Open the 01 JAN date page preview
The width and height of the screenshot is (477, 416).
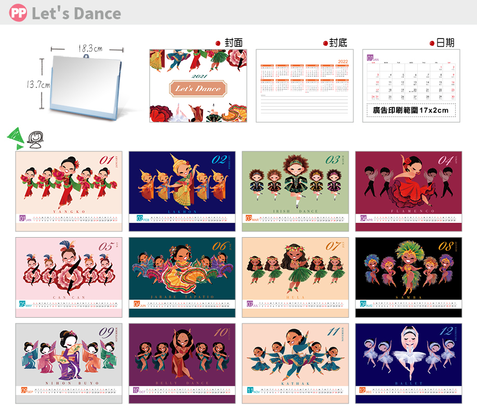coord(411,86)
